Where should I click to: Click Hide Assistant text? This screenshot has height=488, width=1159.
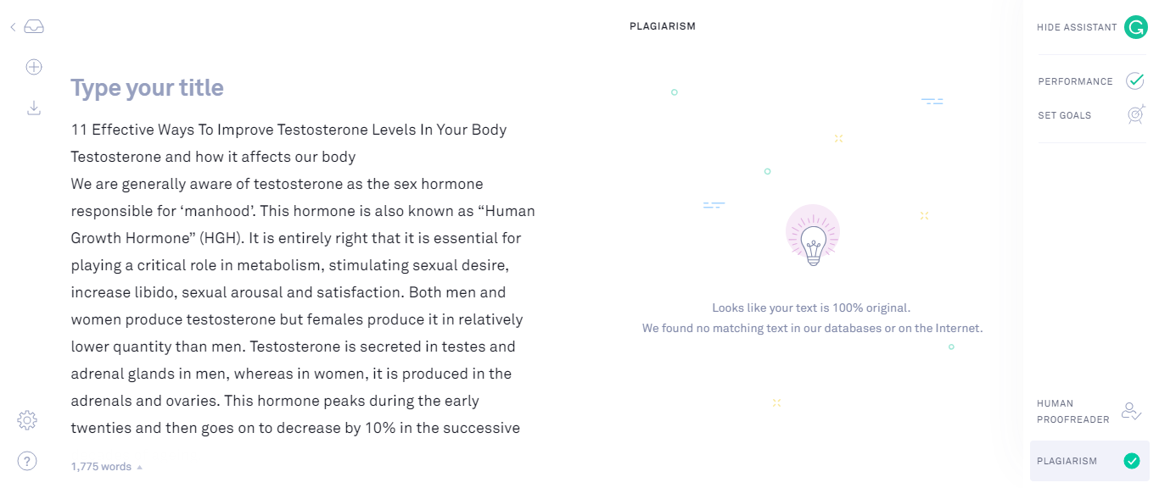coord(1077,27)
